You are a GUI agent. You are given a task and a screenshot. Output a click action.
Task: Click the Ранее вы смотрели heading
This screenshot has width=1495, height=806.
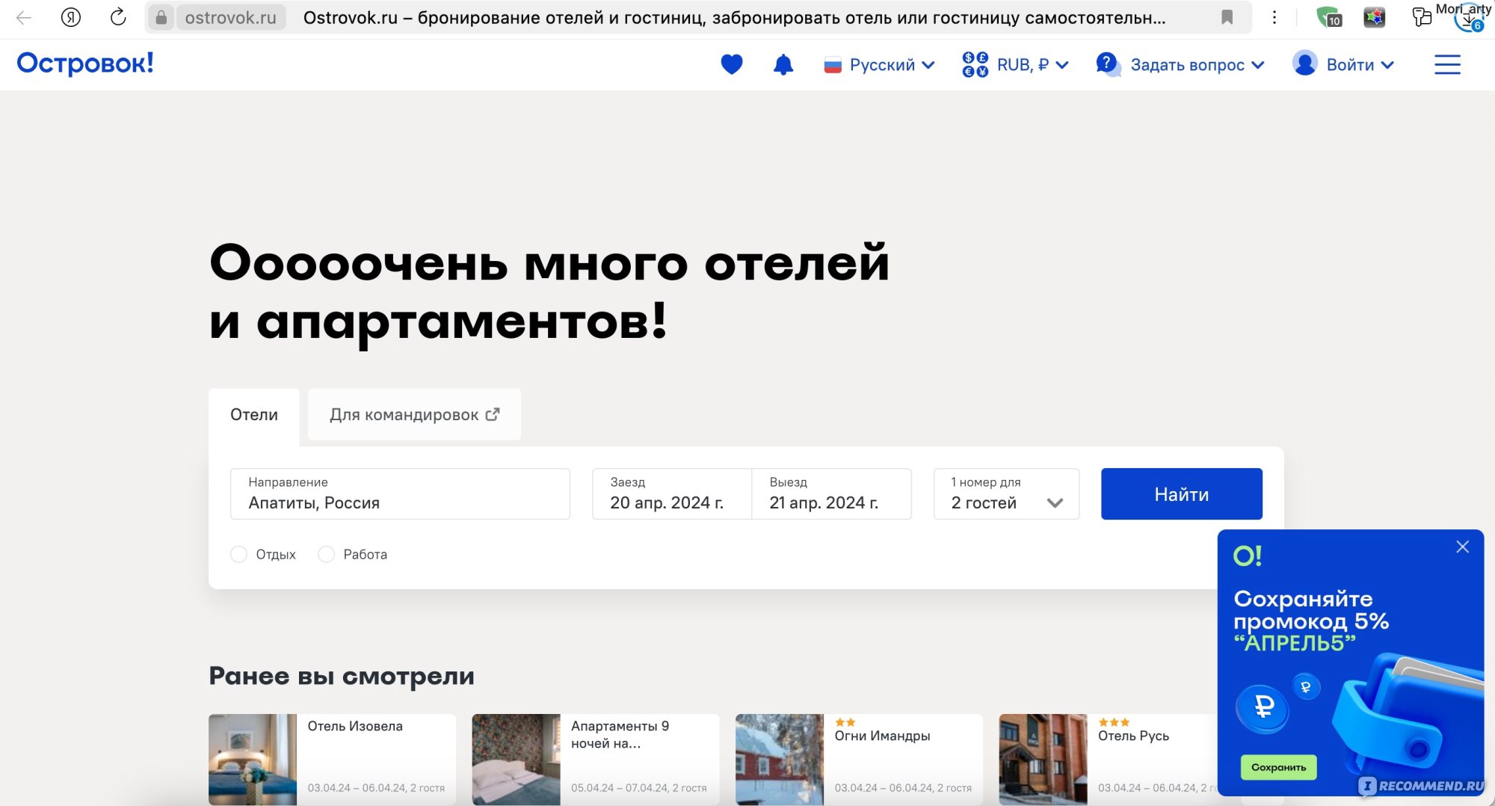click(342, 677)
